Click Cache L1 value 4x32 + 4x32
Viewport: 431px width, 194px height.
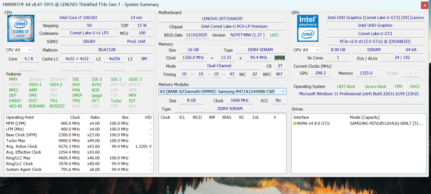77,59
